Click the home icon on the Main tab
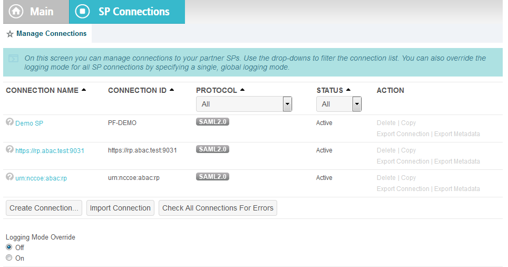The width and height of the screenshot is (508, 267). [16, 12]
